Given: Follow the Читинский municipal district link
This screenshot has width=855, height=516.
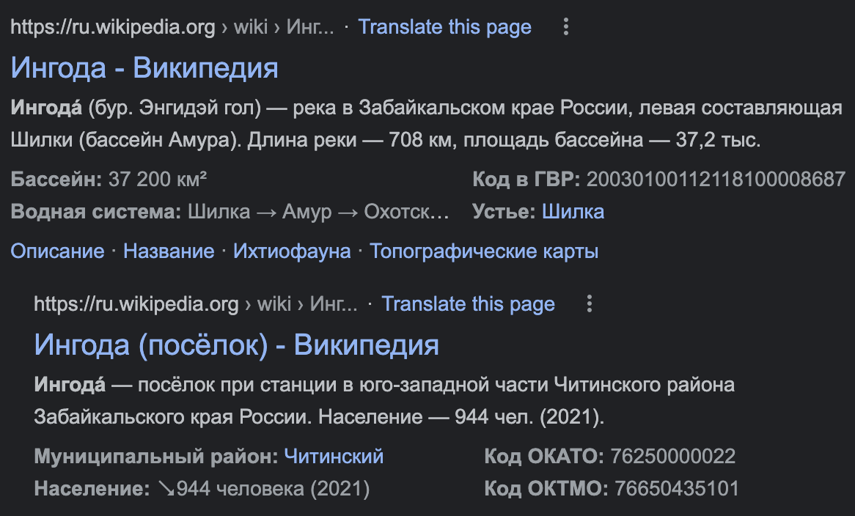Looking at the screenshot, I should (x=334, y=457).
